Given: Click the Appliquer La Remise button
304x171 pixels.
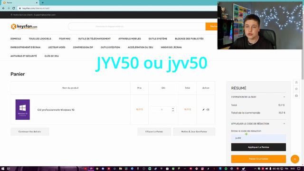Looking at the screenshot, I should click(x=258, y=147).
